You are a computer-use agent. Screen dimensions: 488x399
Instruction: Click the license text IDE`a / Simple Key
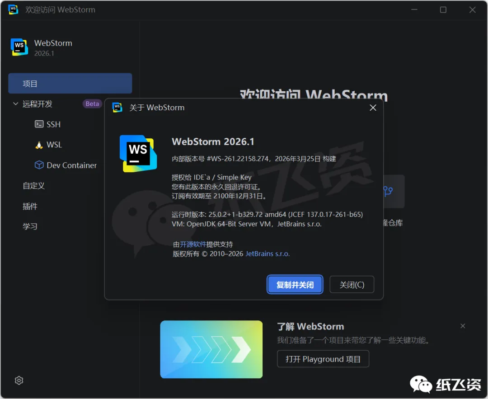[222, 177]
